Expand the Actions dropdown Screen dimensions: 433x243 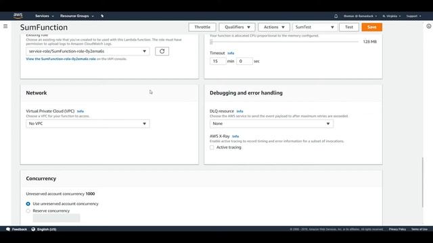tap(273, 27)
